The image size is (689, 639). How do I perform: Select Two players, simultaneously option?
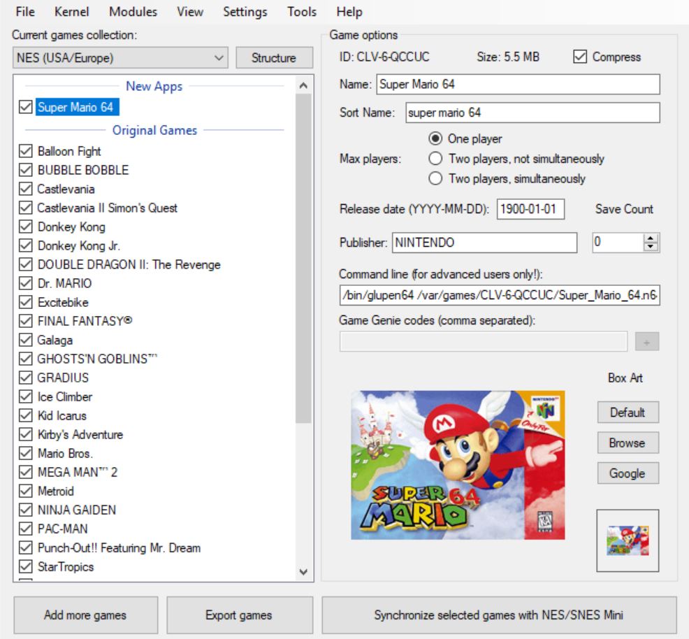coord(435,178)
